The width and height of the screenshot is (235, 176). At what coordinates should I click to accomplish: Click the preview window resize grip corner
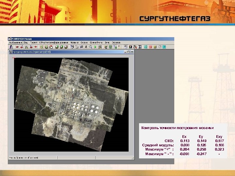click(x=133, y=158)
